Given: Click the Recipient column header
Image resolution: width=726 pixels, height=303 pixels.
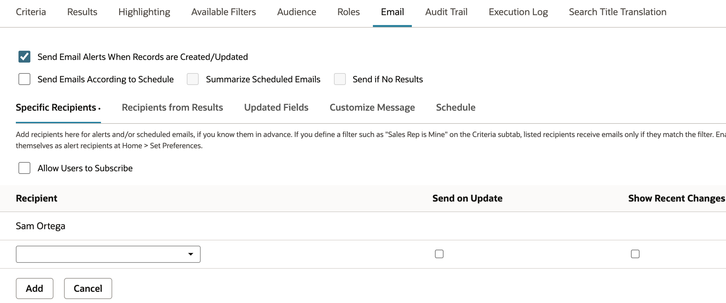Looking at the screenshot, I should coord(37,198).
